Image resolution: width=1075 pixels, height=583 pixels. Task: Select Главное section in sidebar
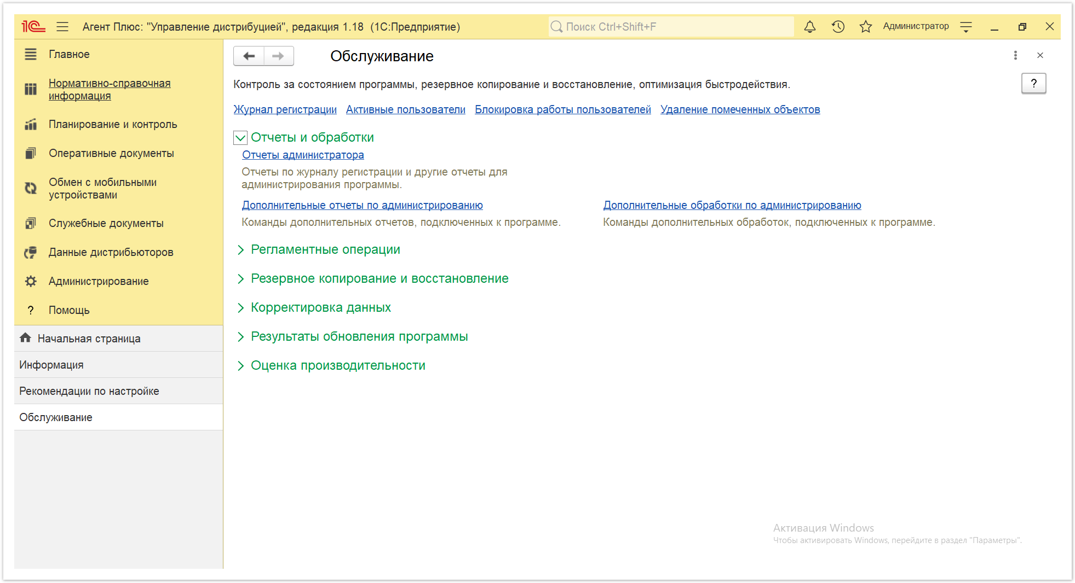pos(69,54)
